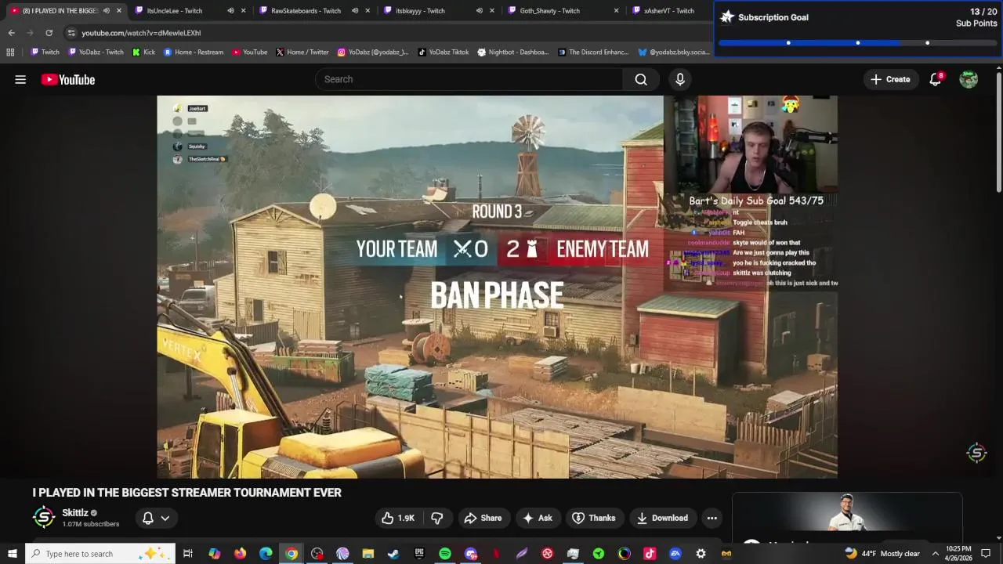The height and width of the screenshot is (564, 1003).
Task: Open Microsoft Edge from the taskbar
Action: coord(266,554)
